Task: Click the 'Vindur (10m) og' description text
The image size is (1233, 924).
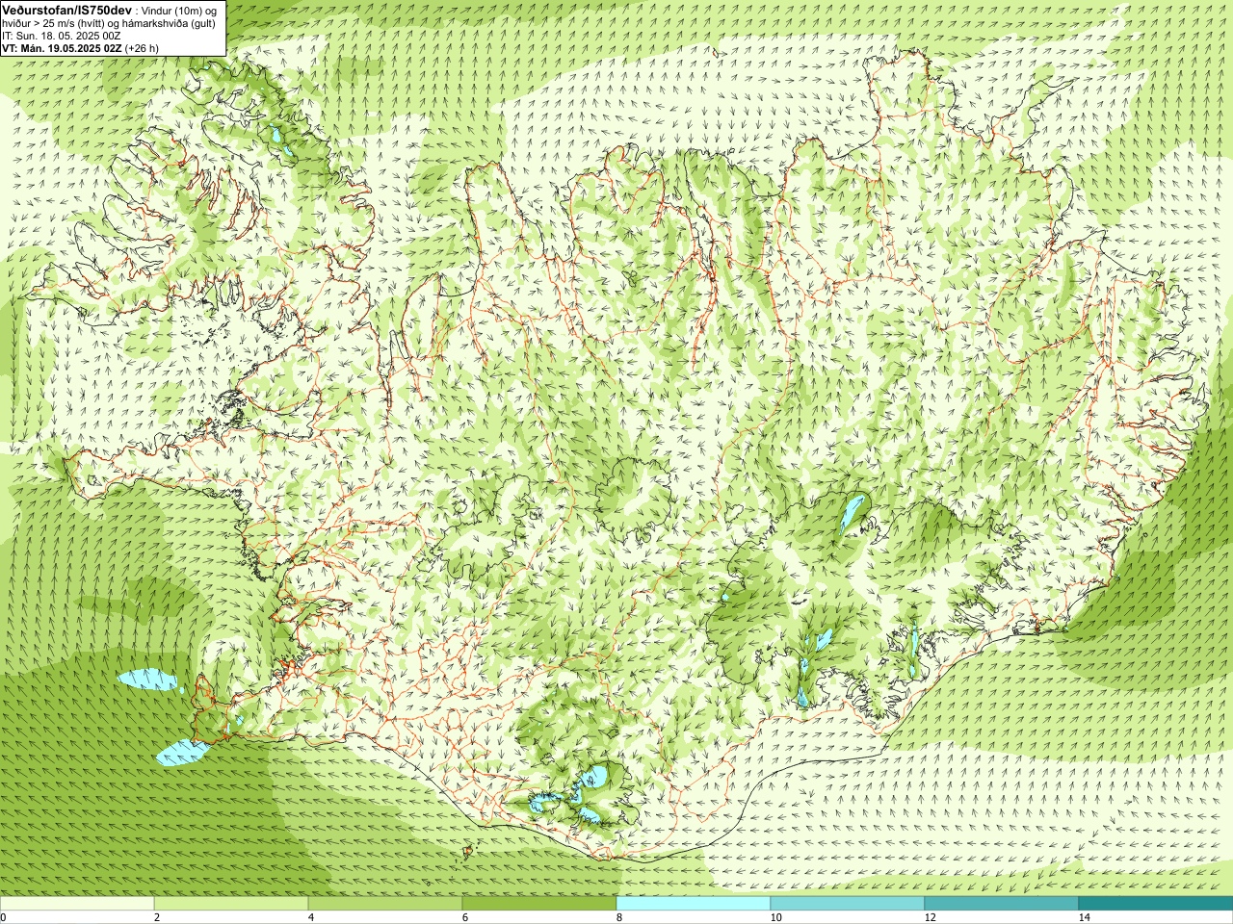Action: [x=180, y=10]
